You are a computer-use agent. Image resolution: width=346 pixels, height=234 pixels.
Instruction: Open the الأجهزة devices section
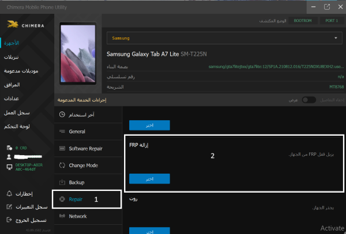(12, 43)
